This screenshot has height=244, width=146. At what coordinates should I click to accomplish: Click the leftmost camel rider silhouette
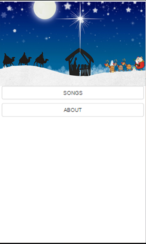click(9, 60)
